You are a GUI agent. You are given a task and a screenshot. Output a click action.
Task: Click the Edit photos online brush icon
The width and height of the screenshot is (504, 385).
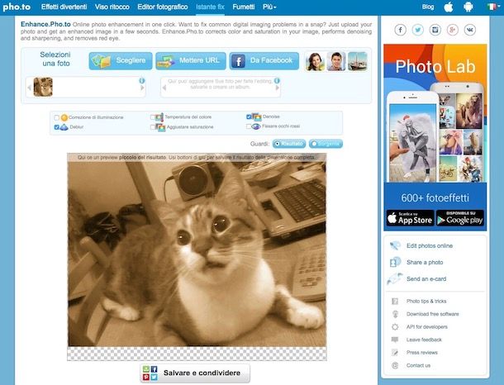(395, 246)
